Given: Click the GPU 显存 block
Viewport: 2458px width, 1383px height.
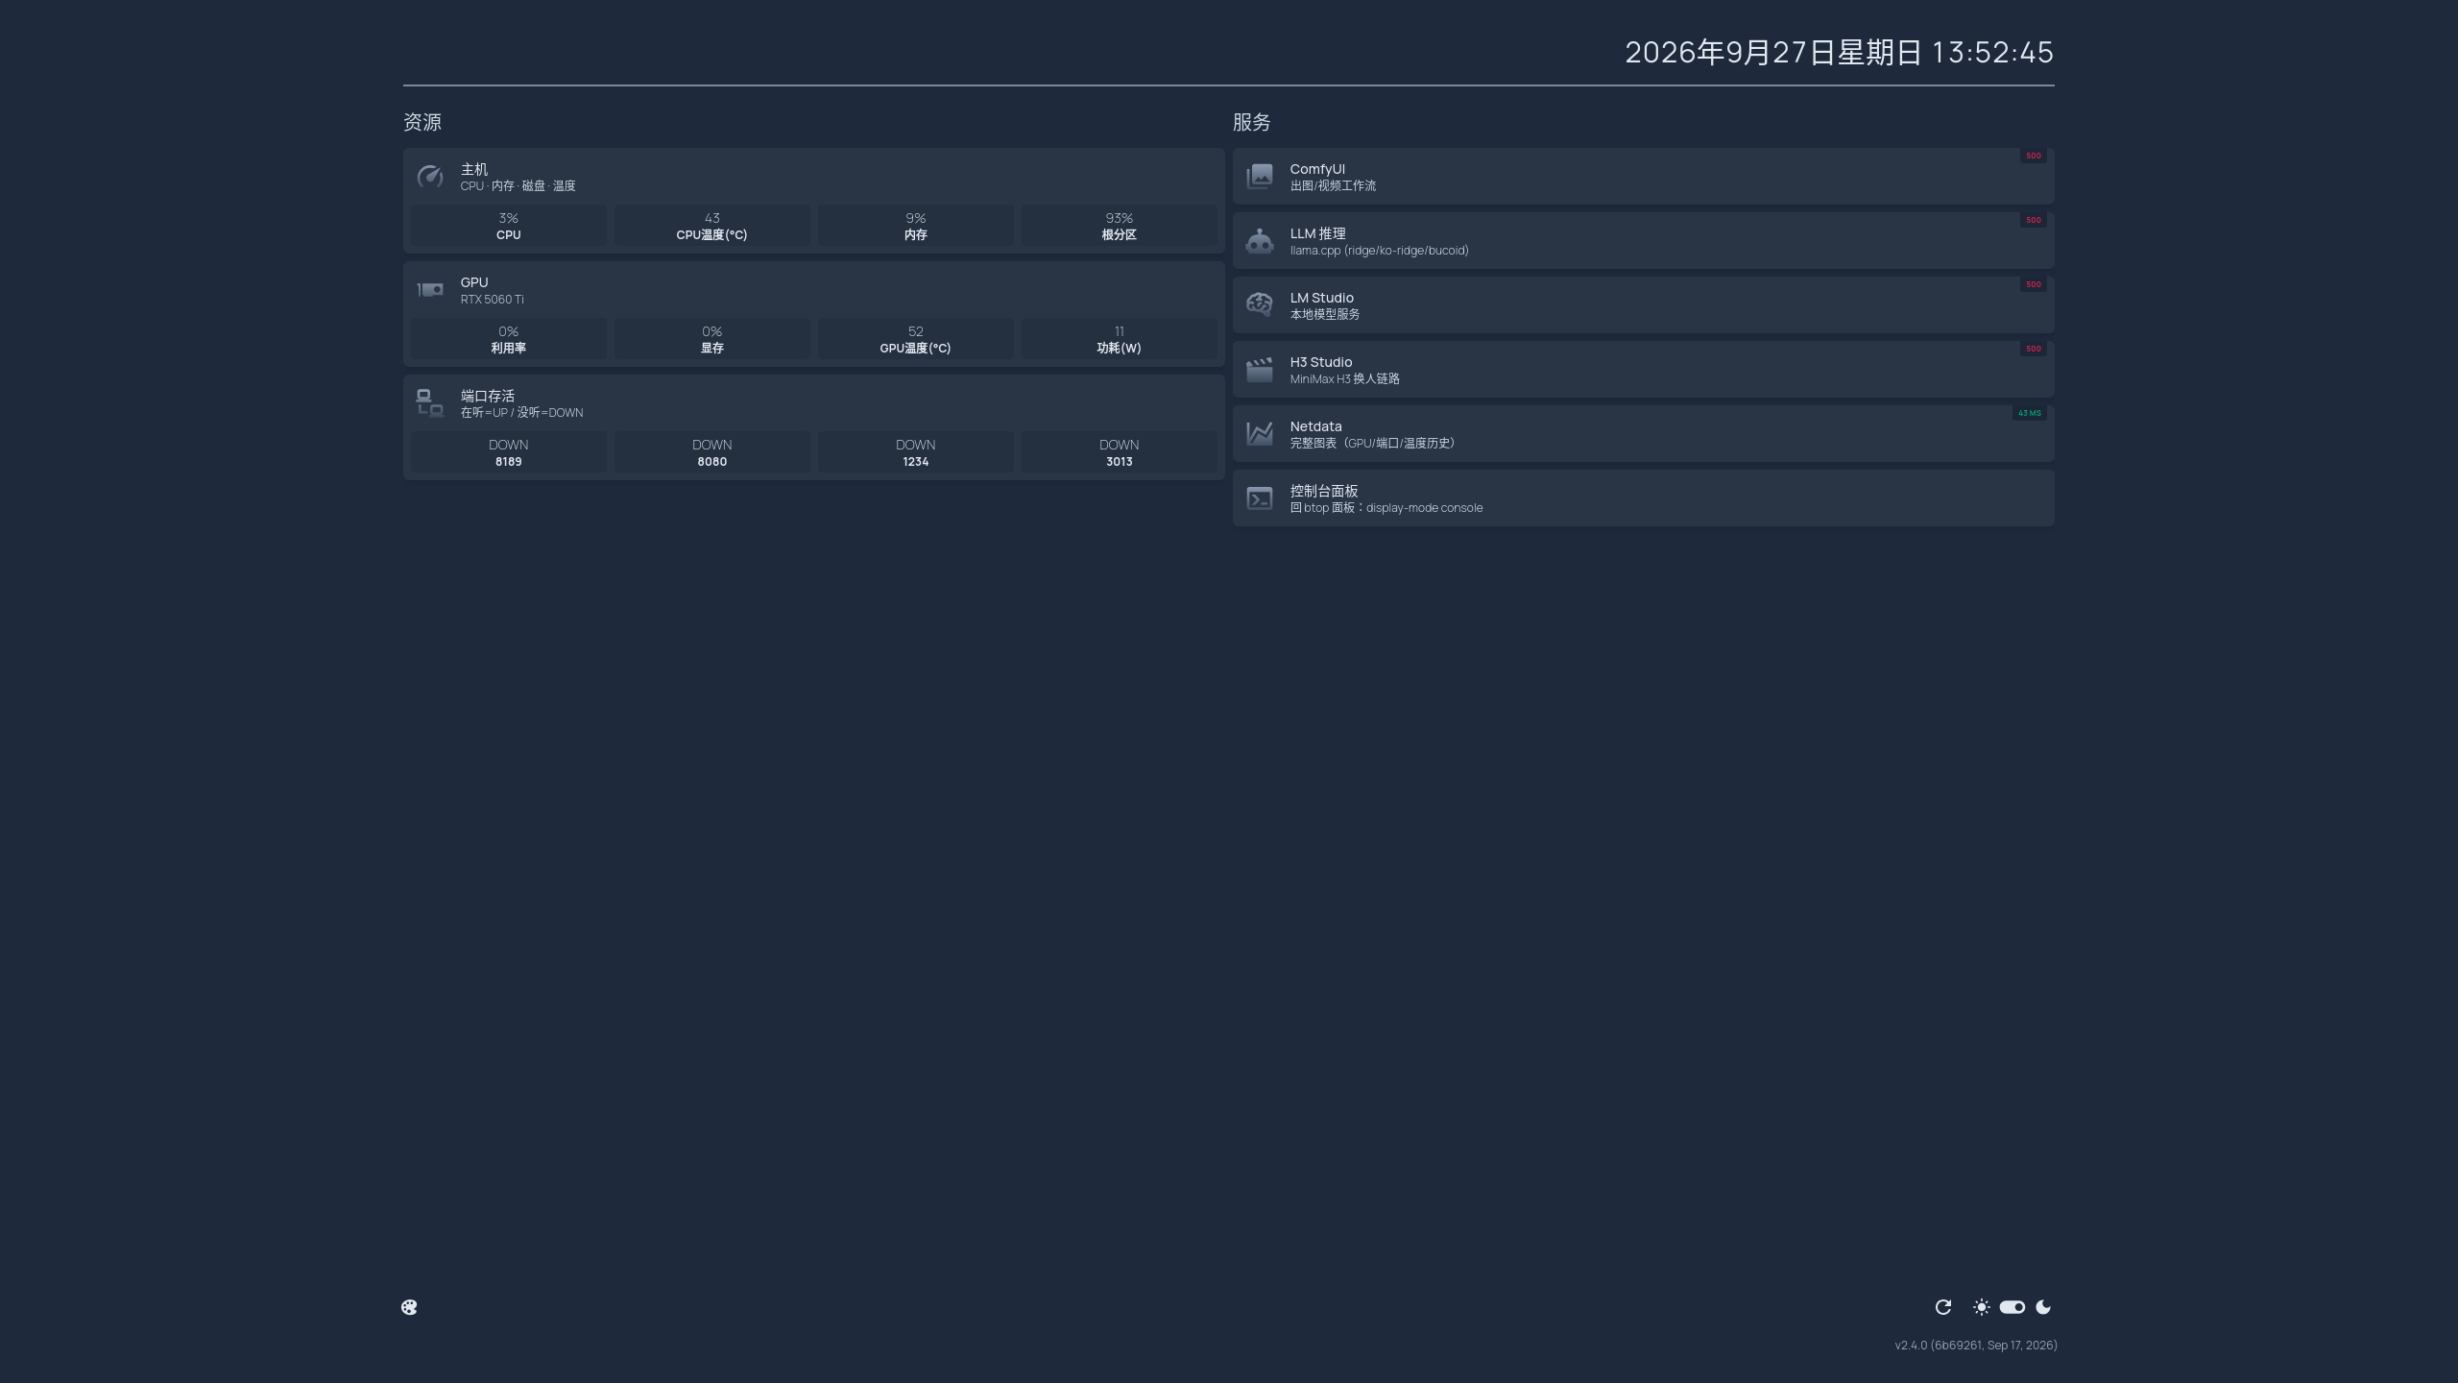Looking at the screenshot, I should click(x=712, y=339).
